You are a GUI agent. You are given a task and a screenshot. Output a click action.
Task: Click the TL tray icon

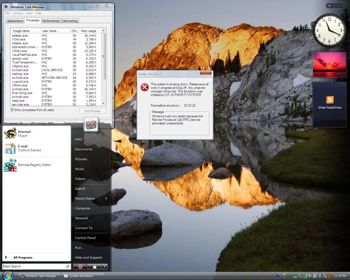[325, 276]
